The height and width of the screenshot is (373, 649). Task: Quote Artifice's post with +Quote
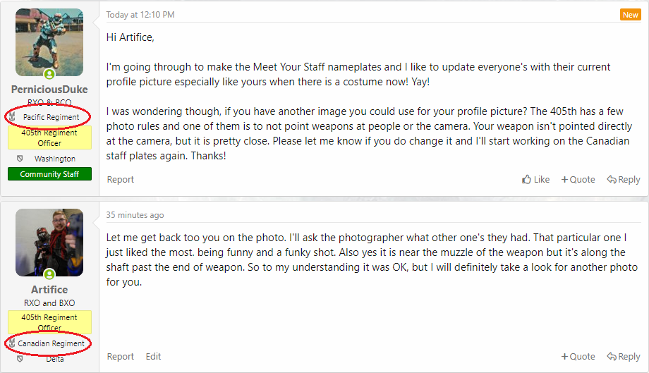tap(578, 357)
